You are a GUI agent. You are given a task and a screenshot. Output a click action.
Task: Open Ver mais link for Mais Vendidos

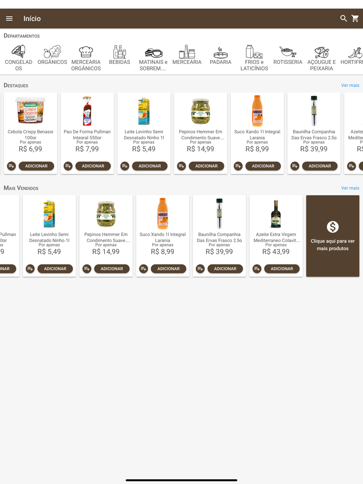[x=350, y=188]
